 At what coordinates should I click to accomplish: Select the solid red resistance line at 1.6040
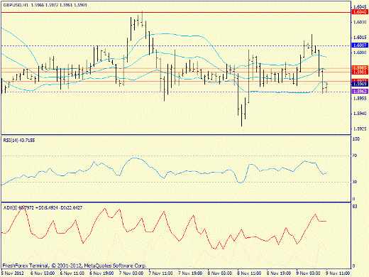coord(176,12)
